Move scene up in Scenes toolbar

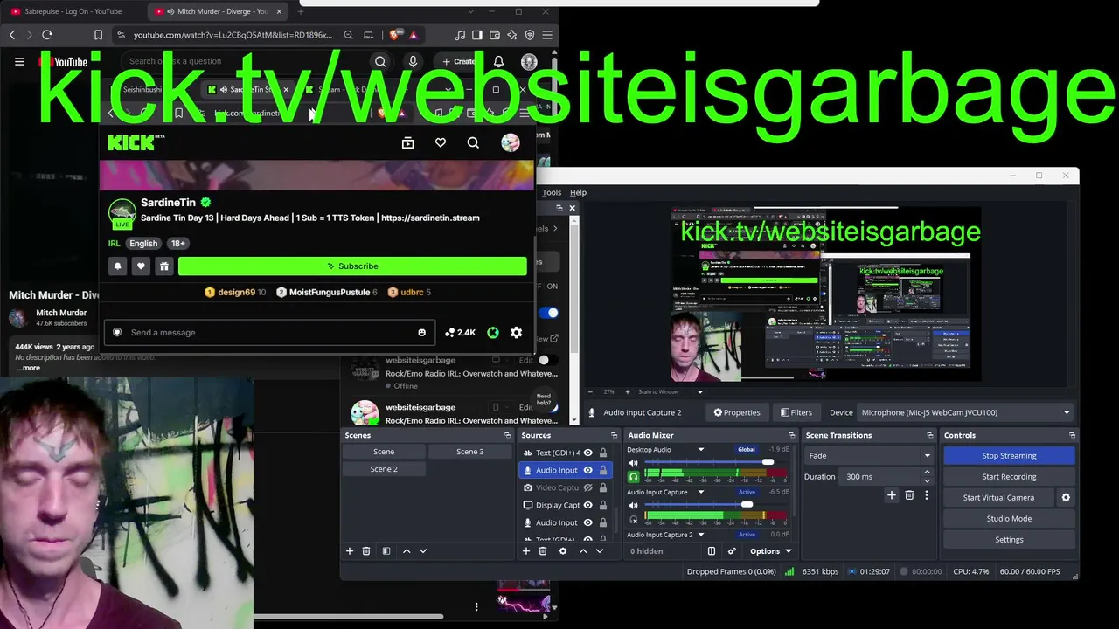pyautogui.click(x=407, y=551)
